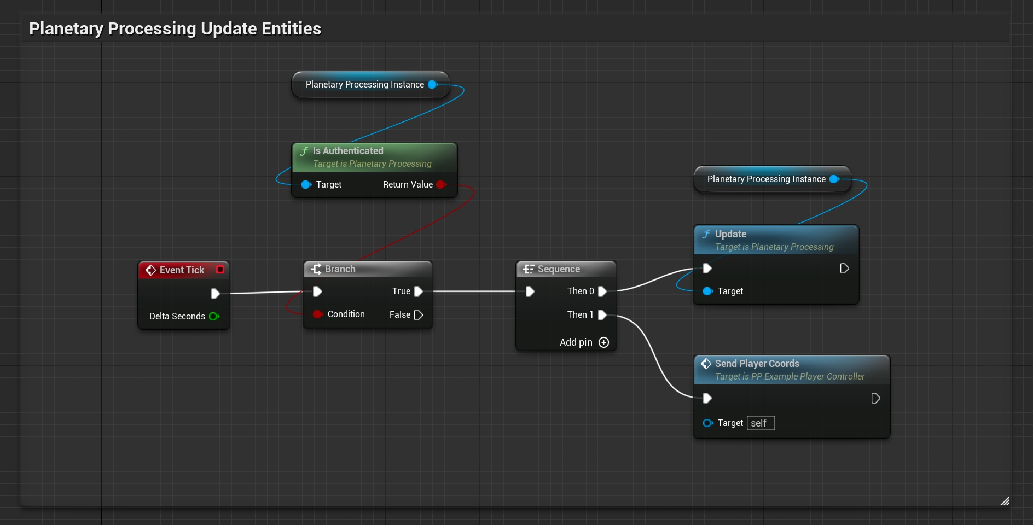Click the red Condition pin on Branch
Viewport: 1033px width, 525px height.
tap(318, 314)
